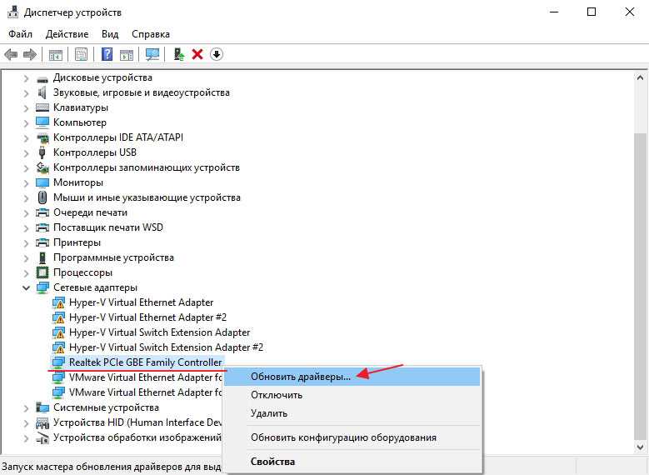This screenshot has width=649, height=475.
Task: Maximize the Device Manager window
Action: click(x=592, y=12)
